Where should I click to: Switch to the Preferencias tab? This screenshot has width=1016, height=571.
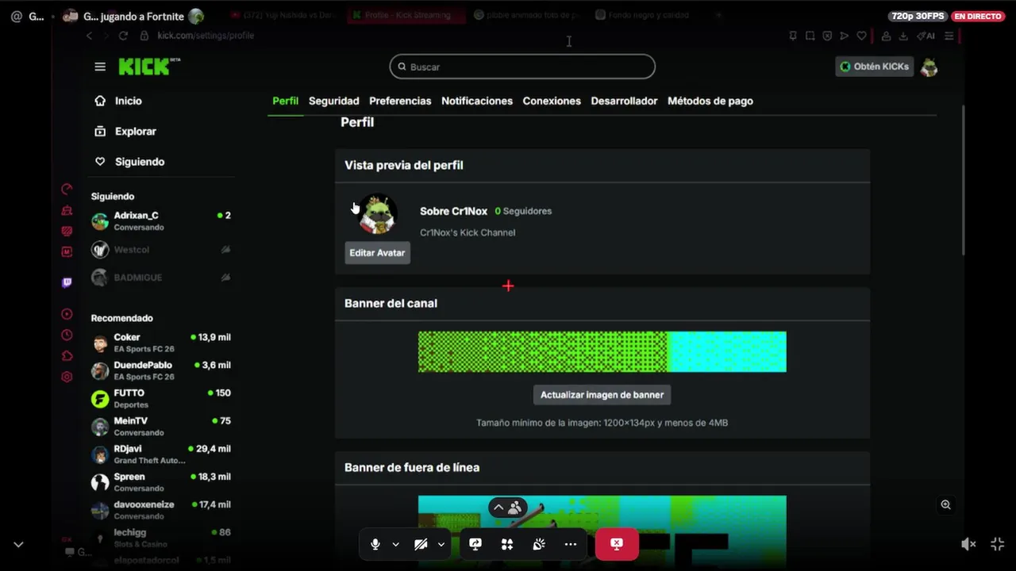(x=400, y=101)
